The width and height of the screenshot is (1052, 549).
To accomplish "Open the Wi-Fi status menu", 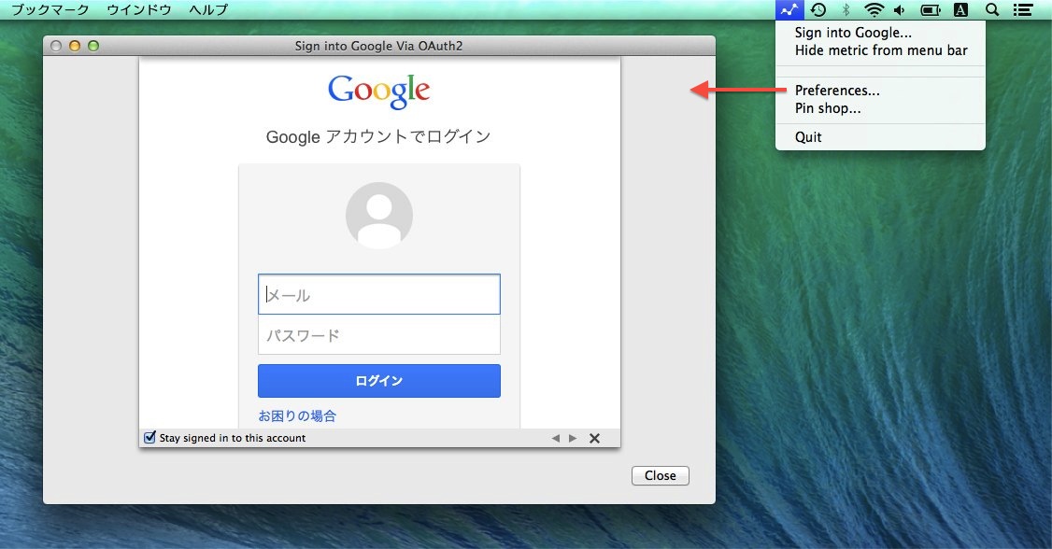I will click(874, 9).
